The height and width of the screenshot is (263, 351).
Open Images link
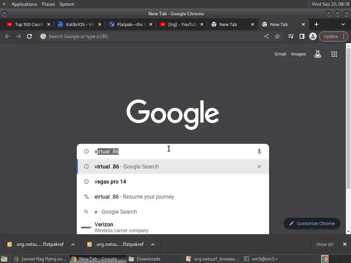(x=299, y=54)
